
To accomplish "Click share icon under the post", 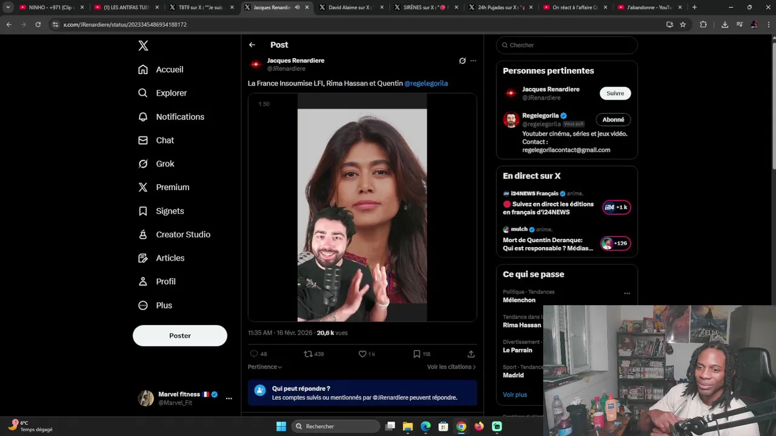I will 471,354.
